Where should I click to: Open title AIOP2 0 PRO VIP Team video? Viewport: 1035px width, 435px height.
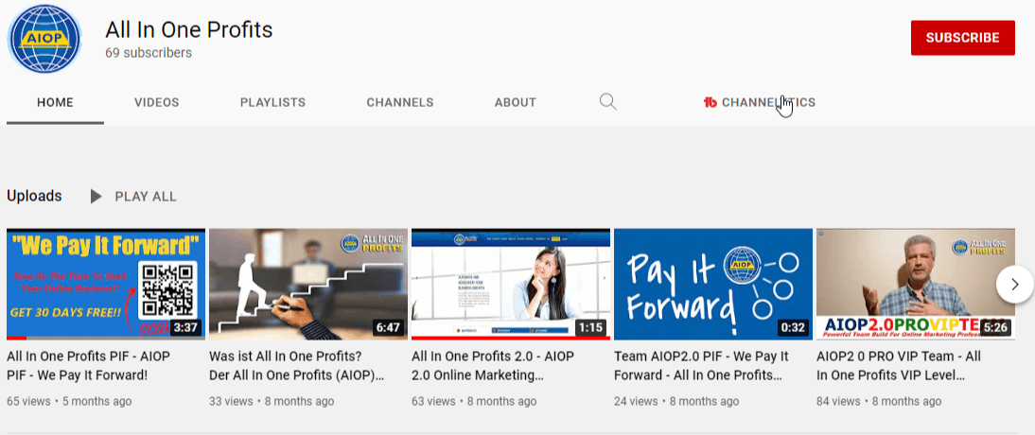[899, 366]
